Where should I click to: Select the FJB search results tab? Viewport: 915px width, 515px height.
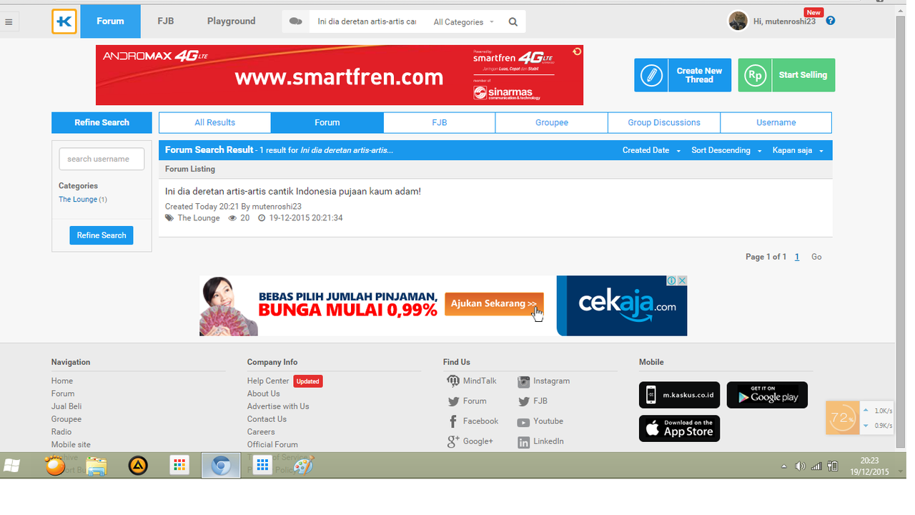point(439,122)
